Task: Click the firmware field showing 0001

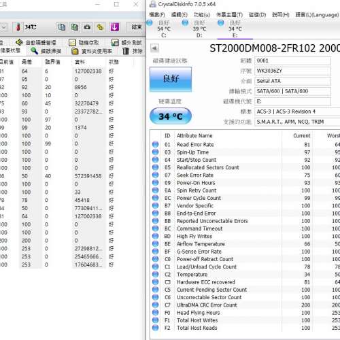Action: pos(292,61)
